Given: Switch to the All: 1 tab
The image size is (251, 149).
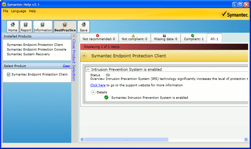Looking at the screenshot, I should click(214, 38).
